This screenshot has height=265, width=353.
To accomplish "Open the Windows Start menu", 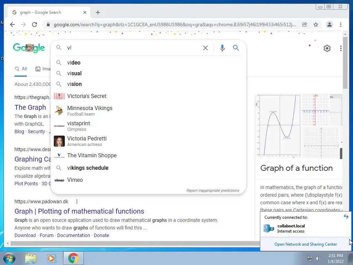I will tap(9, 258).
